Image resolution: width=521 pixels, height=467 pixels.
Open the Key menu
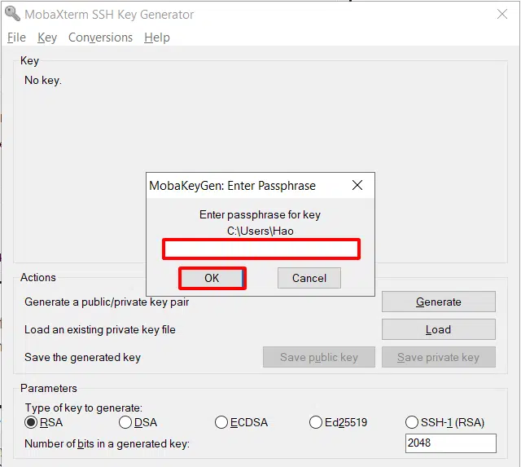[x=47, y=37]
